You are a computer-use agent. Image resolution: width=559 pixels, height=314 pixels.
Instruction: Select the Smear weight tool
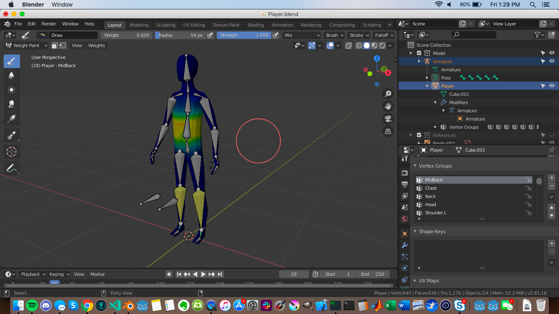click(12, 104)
